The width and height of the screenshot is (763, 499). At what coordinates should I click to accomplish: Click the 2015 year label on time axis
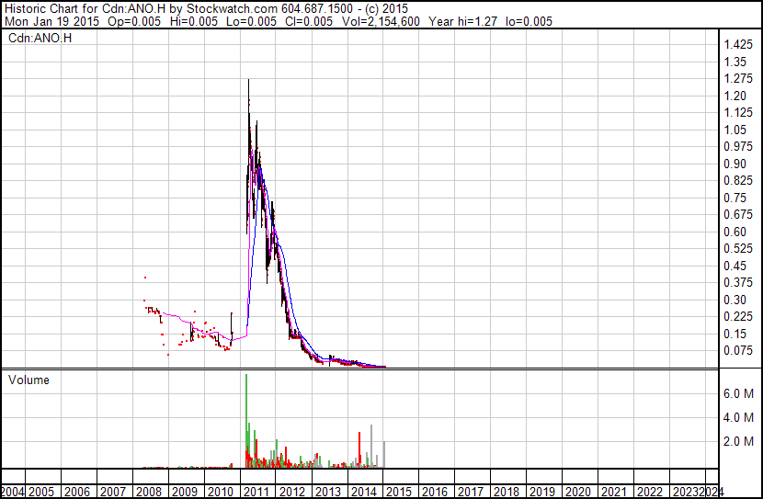[399, 492]
